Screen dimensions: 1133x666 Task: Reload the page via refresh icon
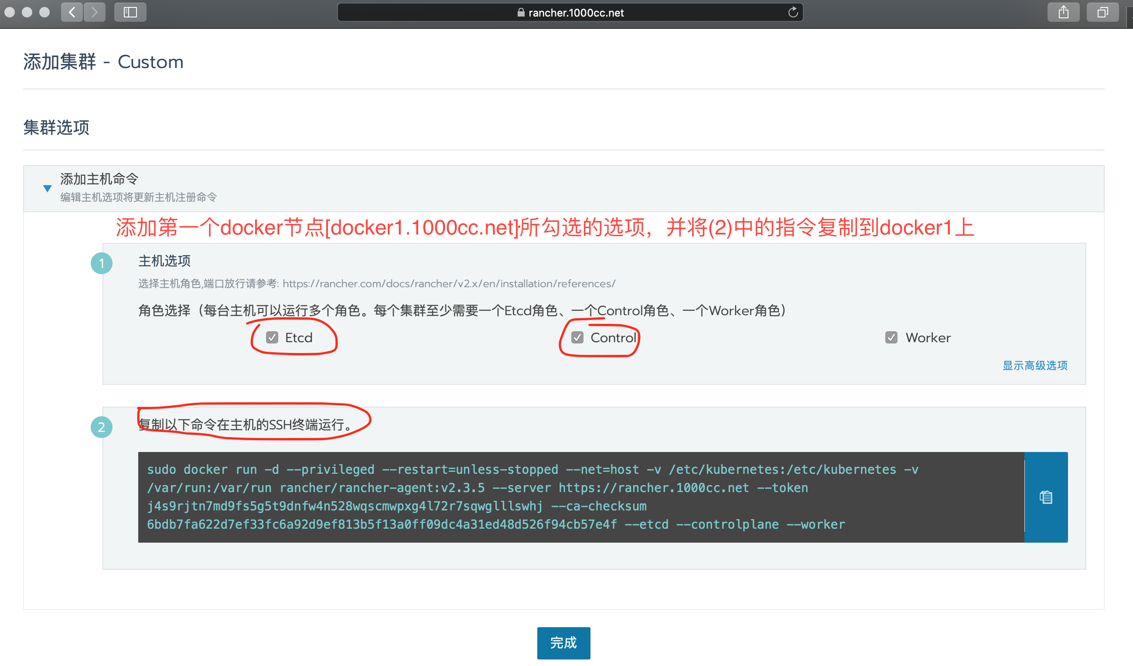click(793, 12)
